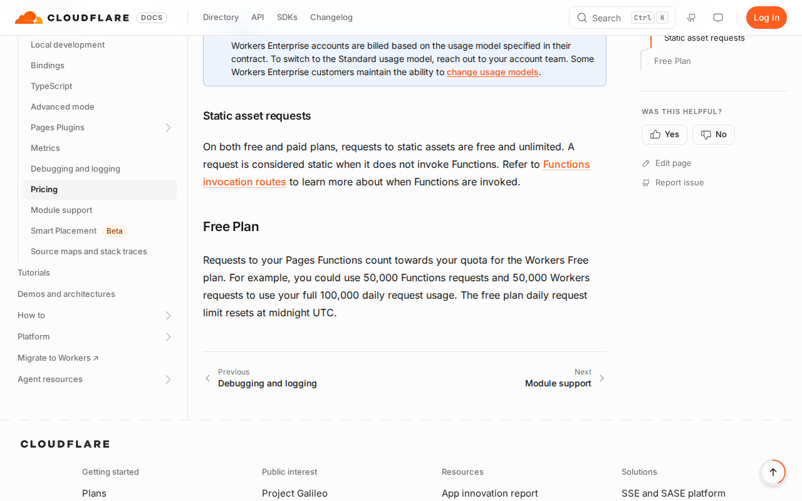Open Source maps and stack traces

coord(89,252)
